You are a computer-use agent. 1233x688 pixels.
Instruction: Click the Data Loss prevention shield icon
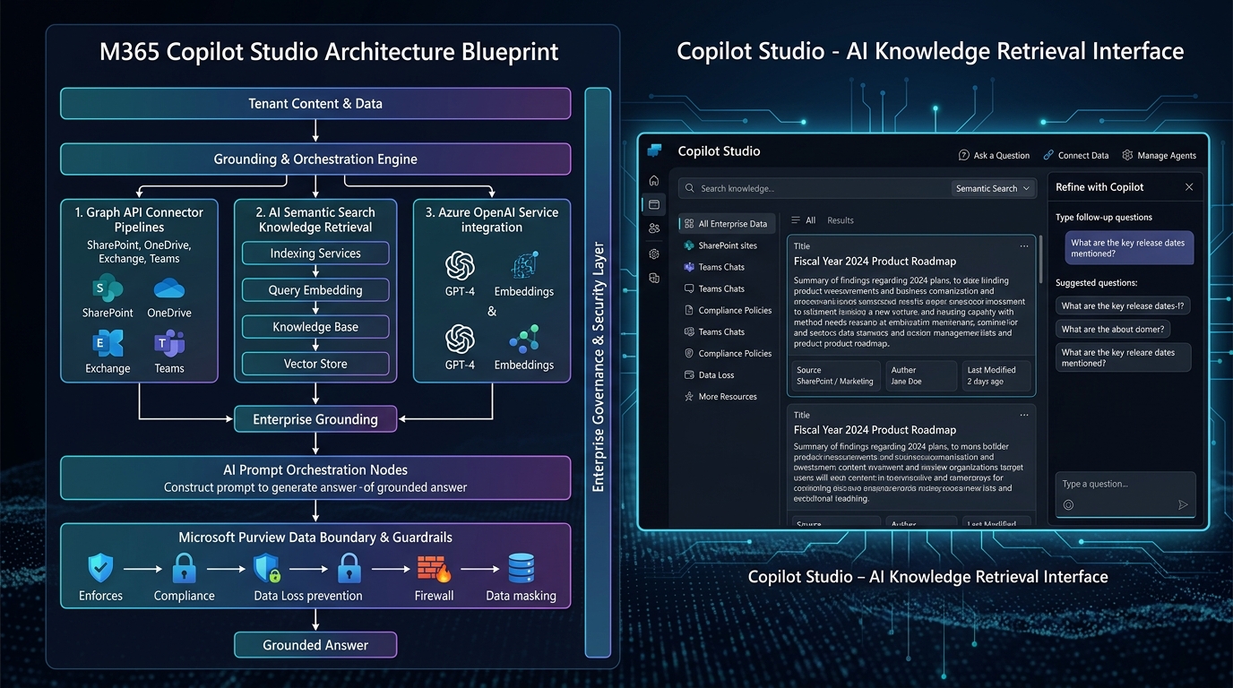click(x=268, y=569)
